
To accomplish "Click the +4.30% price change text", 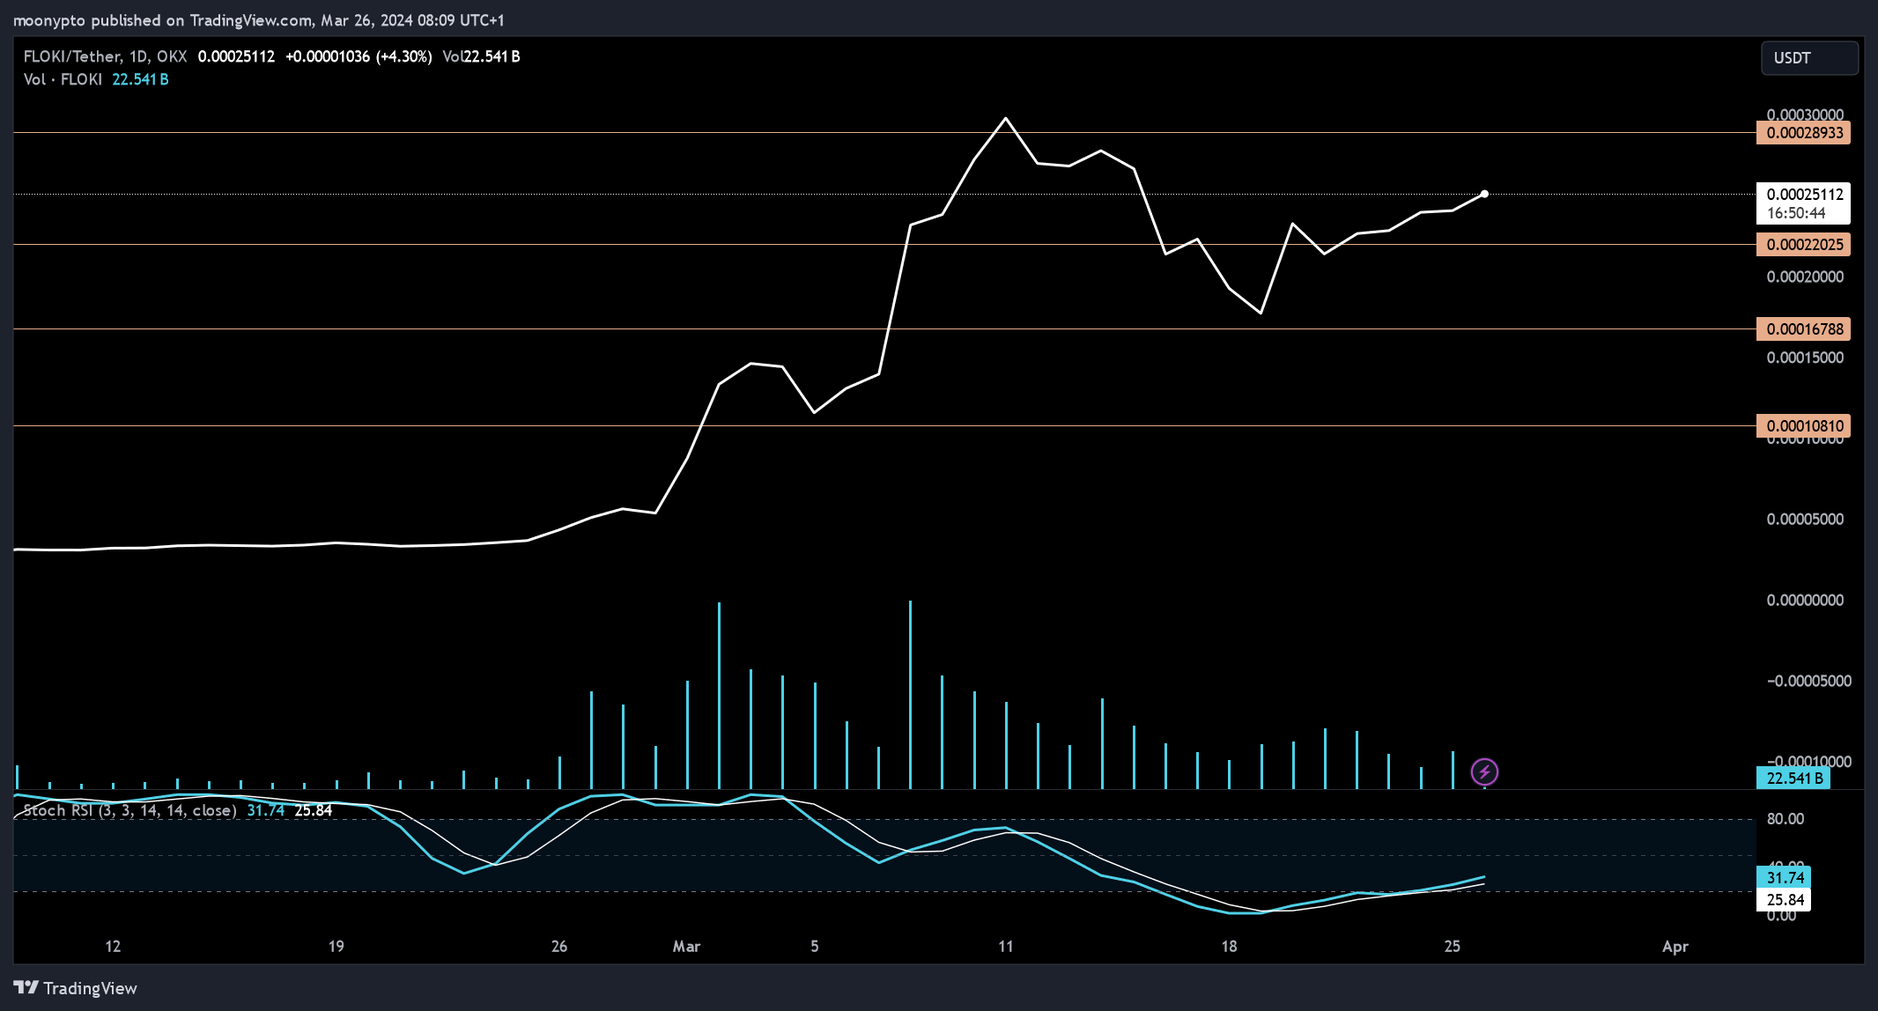I will [404, 56].
